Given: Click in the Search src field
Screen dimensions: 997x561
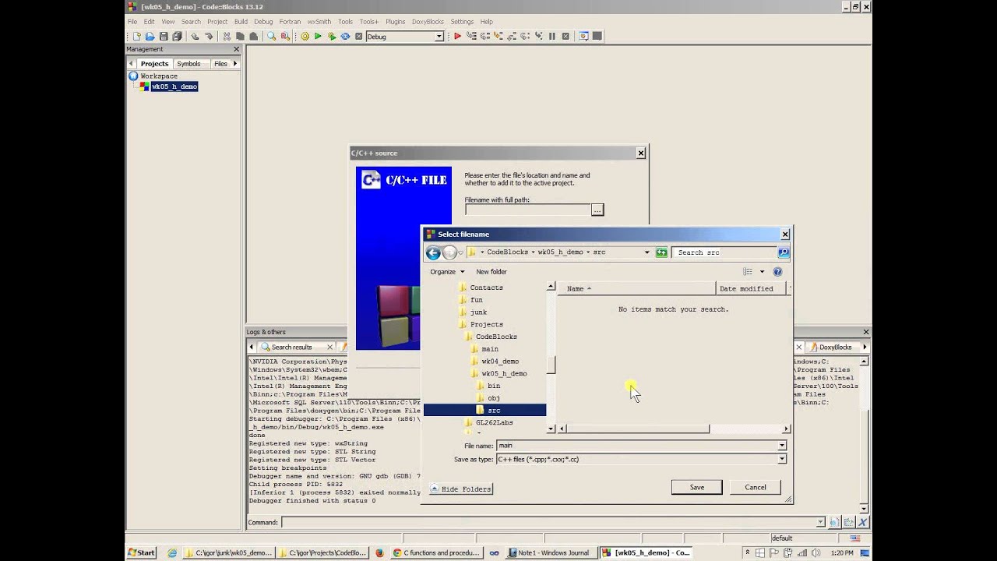Looking at the screenshot, I should [x=724, y=252].
